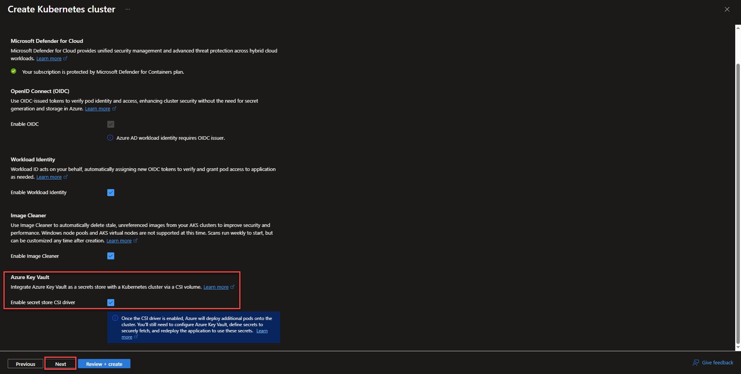The width and height of the screenshot is (741, 374).
Task: Click the Review + create button
Action: [104, 364]
